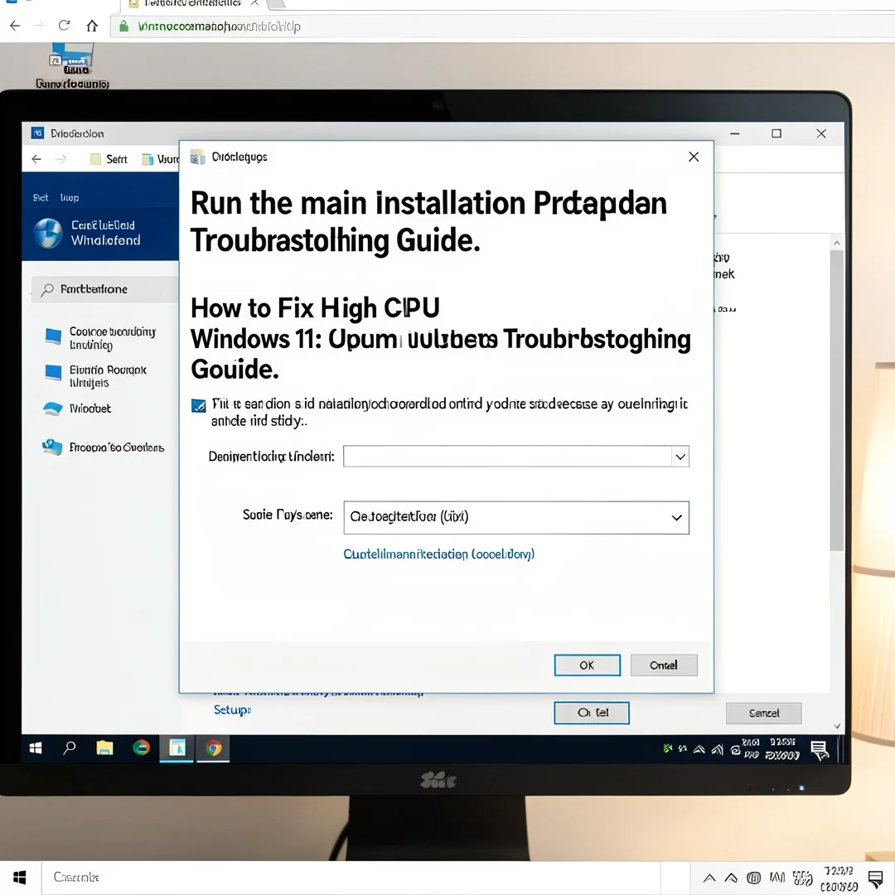Viewport: 895px width, 895px height.
Task: Open notification center on monitor taskbar
Action: point(820,750)
